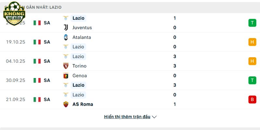This screenshot has height=130, width=260.
Task: Click Italy flag in the 19.10.25 row
Action: click(x=37, y=42)
